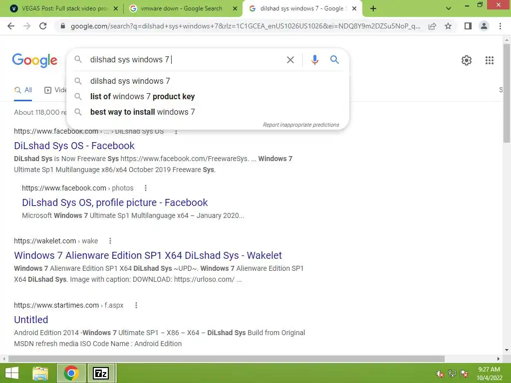Open Google apps grid
The image size is (511, 383).
coord(489,60)
